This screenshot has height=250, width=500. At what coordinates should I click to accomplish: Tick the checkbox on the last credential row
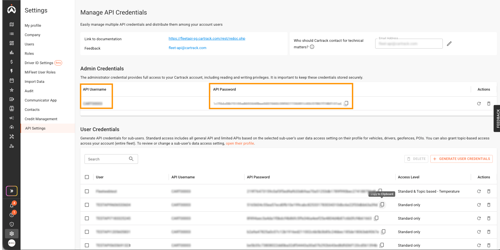(87, 245)
